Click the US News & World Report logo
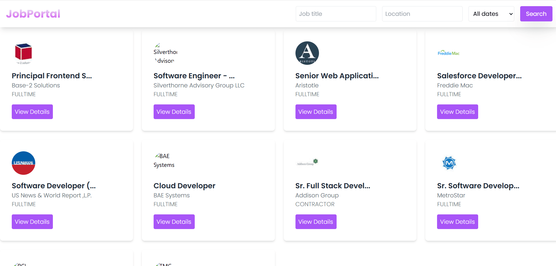This screenshot has height=266, width=556. tap(23, 163)
